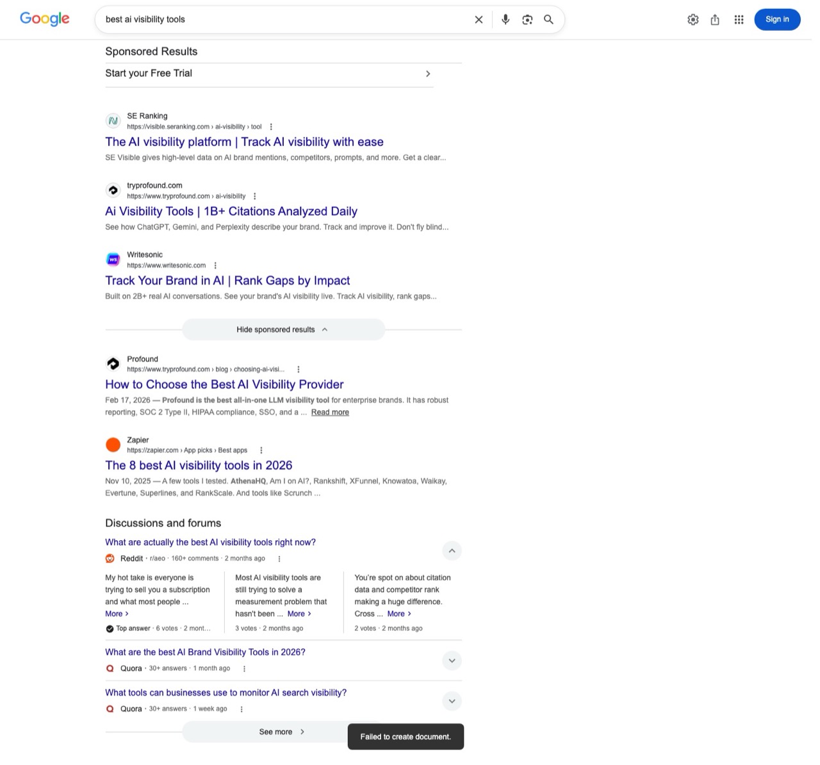Open Quora 'best AI Brand Visibility Tools in 2026?'
Image resolution: width=820 pixels, height=765 pixels.
point(205,652)
